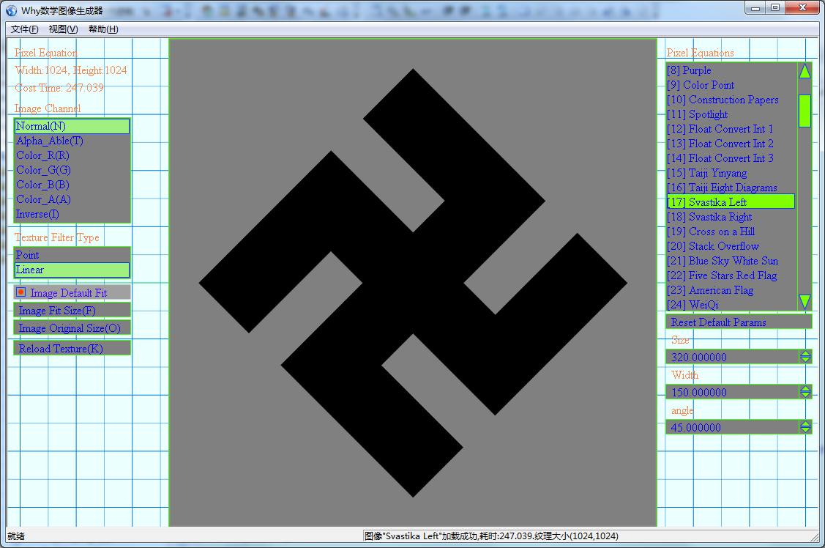Screen dimensions: 825x548
Task: Select the Alpha_Able(T) image channel
Action: point(50,141)
